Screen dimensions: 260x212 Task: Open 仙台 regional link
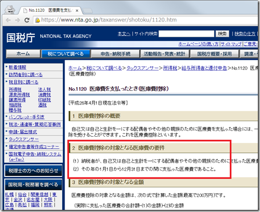point(22,195)
